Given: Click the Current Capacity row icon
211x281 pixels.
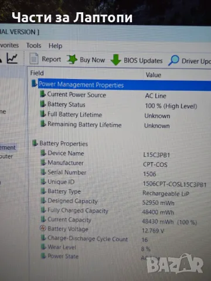Looking at the screenshot, I should pyautogui.click(x=43, y=219).
